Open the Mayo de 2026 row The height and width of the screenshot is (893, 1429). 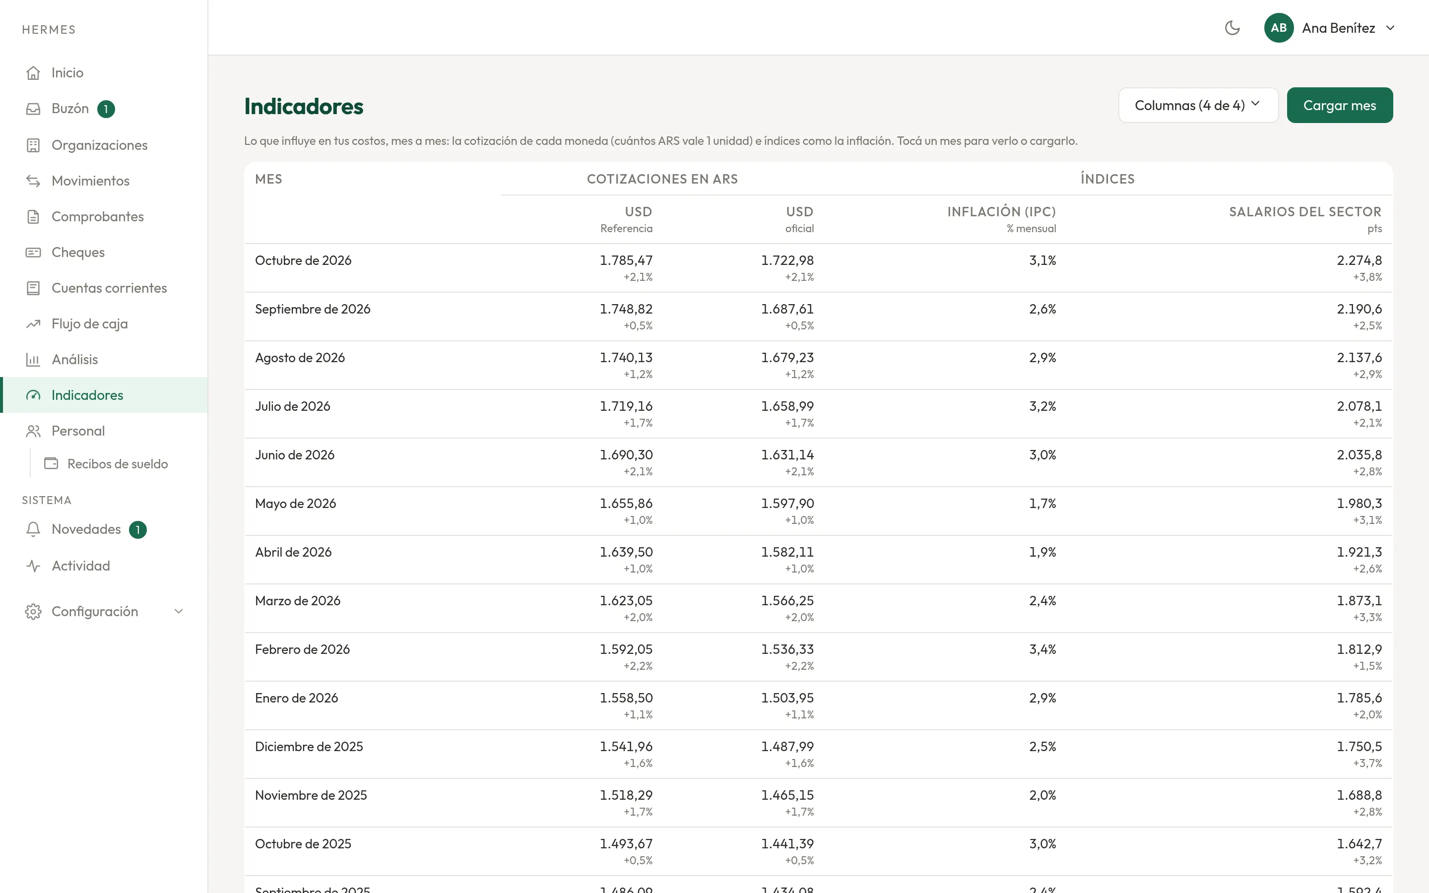(818, 511)
